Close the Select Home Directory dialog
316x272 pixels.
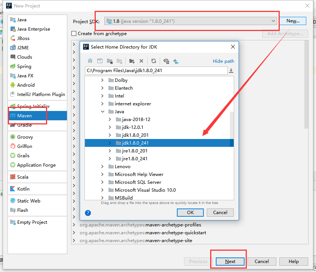233,47
